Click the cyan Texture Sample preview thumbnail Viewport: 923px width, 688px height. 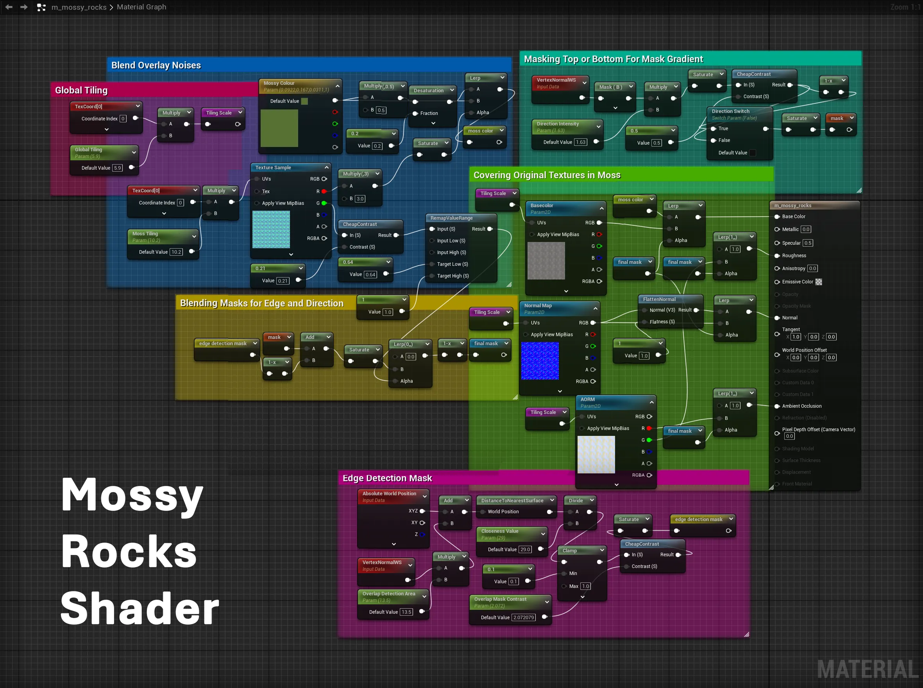click(x=271, y=229)
